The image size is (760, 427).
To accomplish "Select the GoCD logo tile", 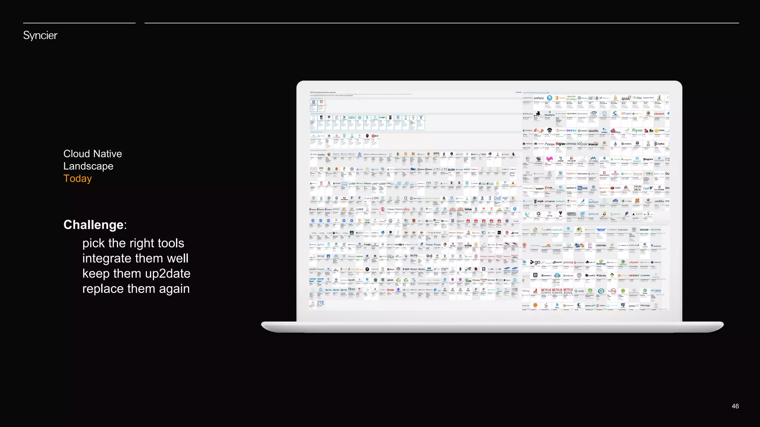I will 535,263.
